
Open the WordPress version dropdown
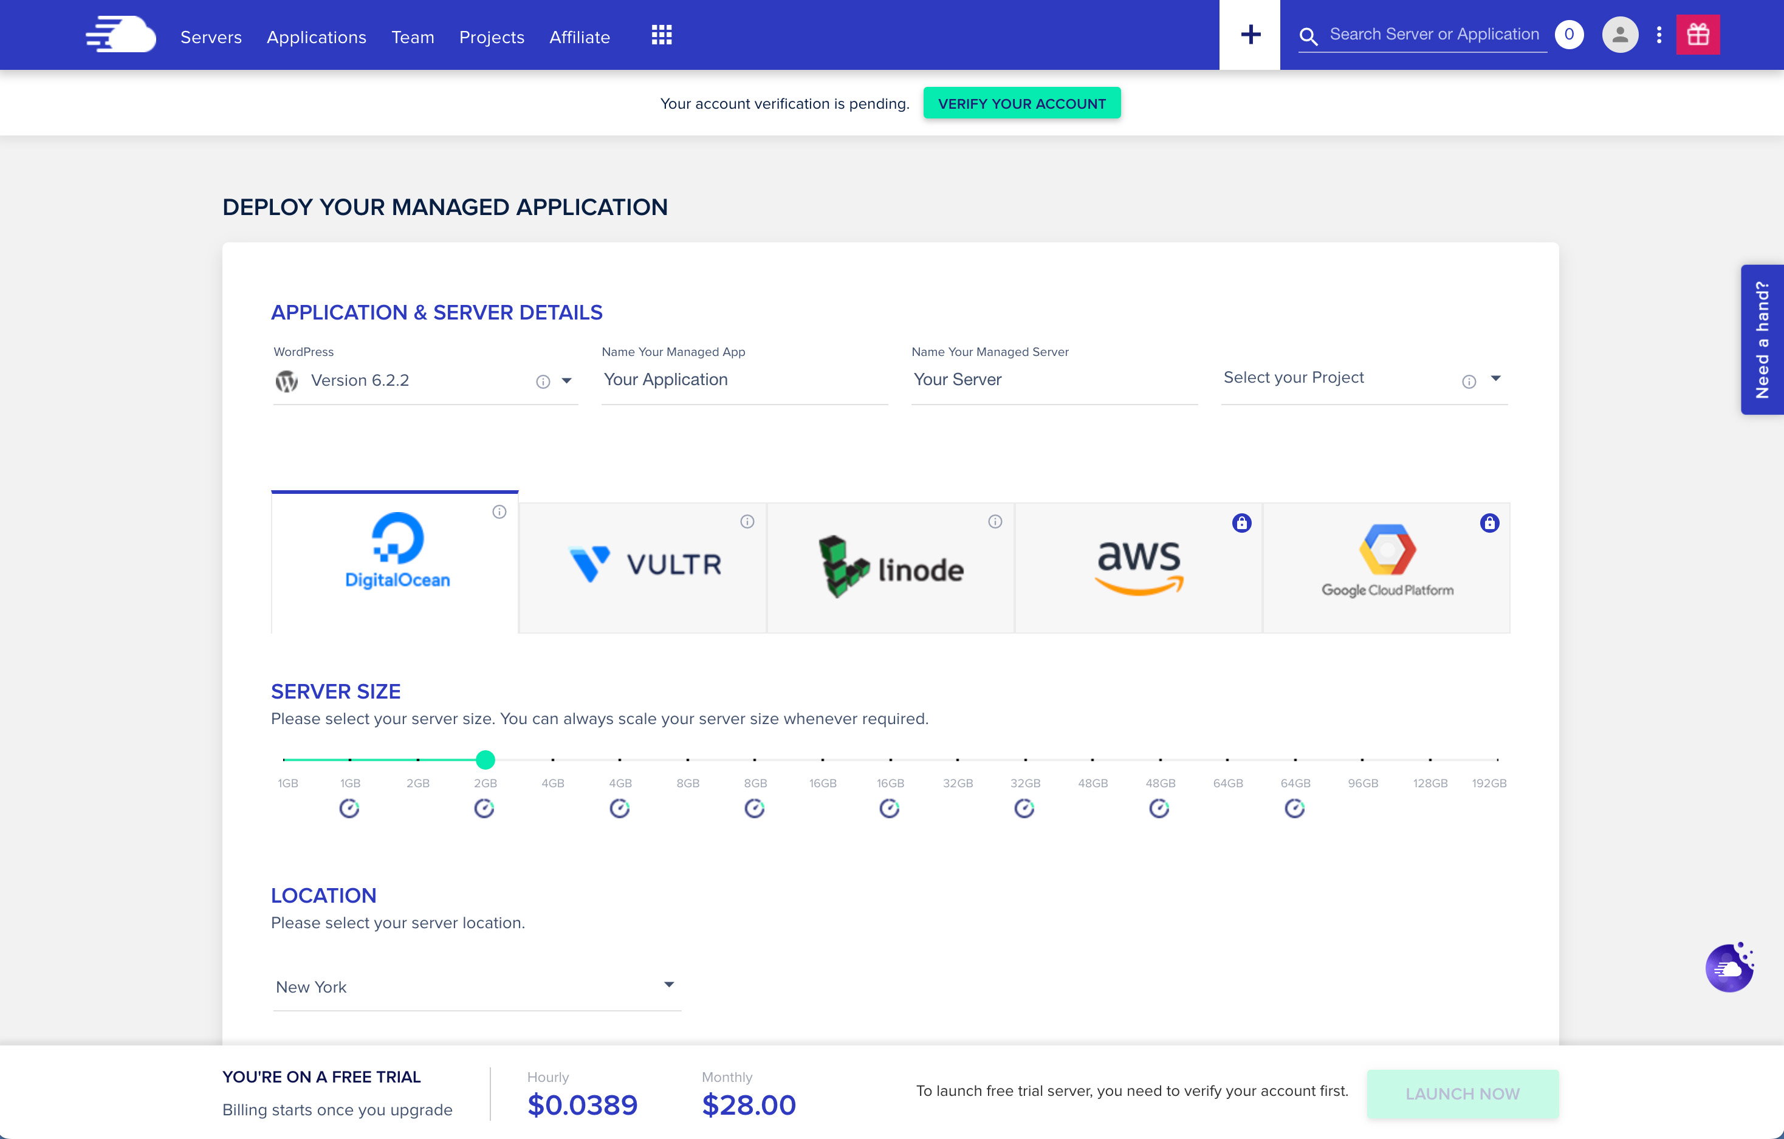tap(567, 381)
